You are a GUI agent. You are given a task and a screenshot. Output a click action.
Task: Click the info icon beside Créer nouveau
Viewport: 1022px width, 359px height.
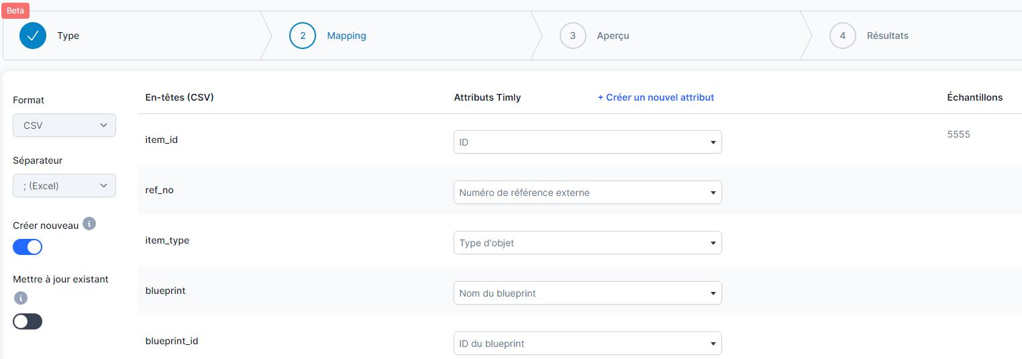(x=89, y=224)
